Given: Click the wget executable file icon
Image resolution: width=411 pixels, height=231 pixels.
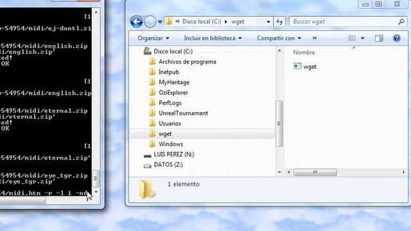Looking at the screenshot, I should tap(297, 66).
